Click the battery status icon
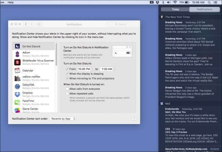The height and width of the screenshot is (152, 222). (x=187, y=2)
